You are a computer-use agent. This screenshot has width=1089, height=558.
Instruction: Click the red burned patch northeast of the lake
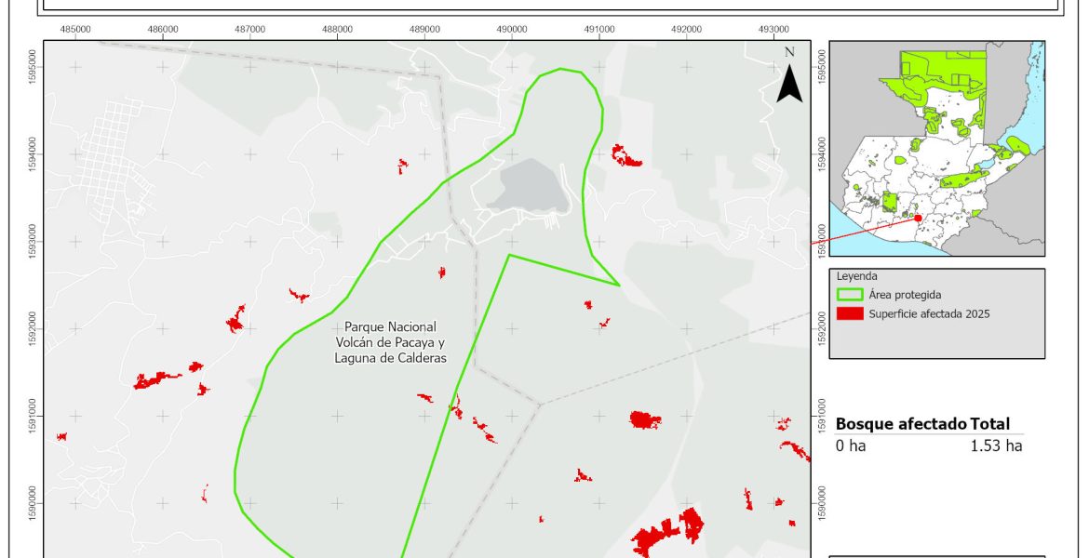626,156
